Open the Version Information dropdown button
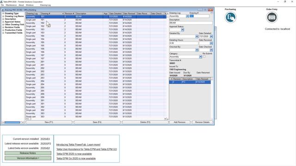 [28, 158]
